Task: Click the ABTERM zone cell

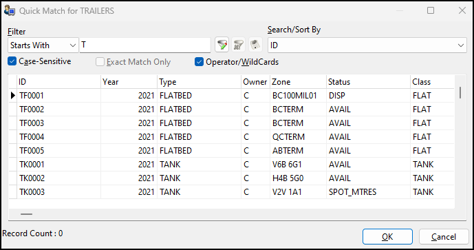Action: point(298,151)
